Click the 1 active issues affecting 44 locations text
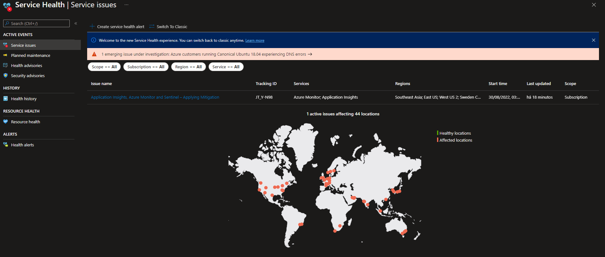This screenshot has height=257, width=605. pyautogui.click(x=343, y=114)
